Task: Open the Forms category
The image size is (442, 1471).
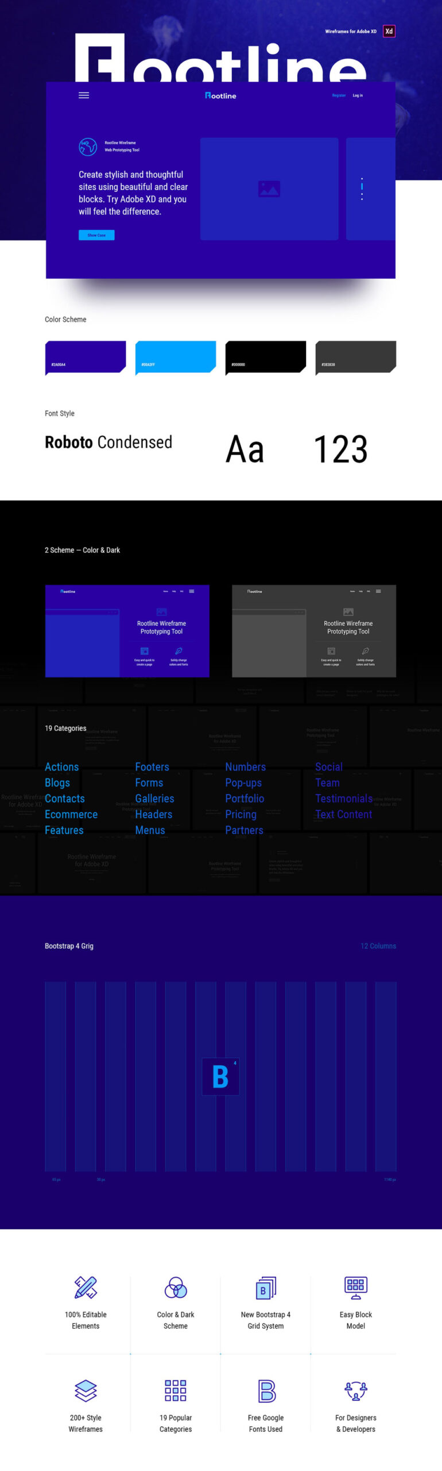Action: pos(149,783)
